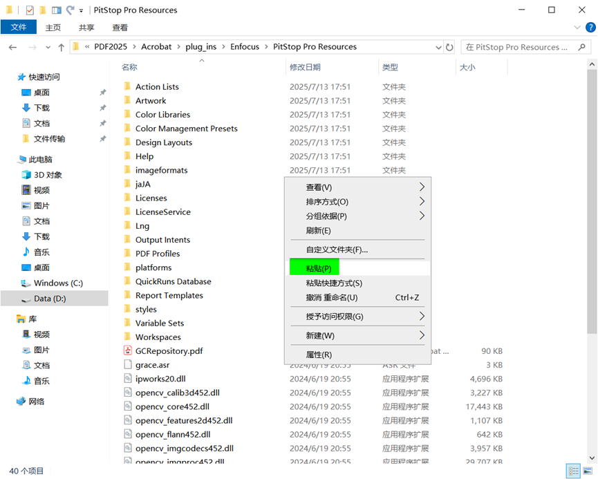Image resolution: width=598 pixels, height=479 pixels.
Task: Click plug_ins in the breadcrumb path
Action: (201, 47)
